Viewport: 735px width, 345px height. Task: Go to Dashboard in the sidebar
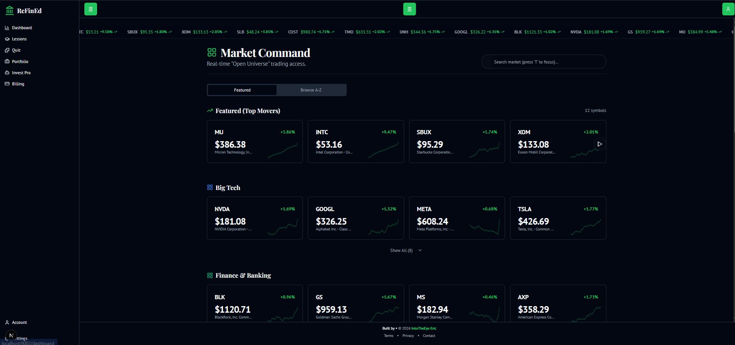(x=18, y=28)
